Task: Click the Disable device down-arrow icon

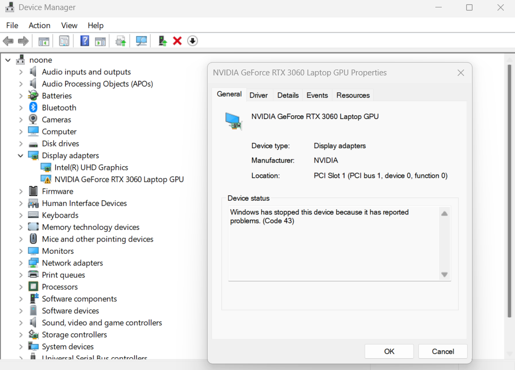Action: (x=193, y=41)
